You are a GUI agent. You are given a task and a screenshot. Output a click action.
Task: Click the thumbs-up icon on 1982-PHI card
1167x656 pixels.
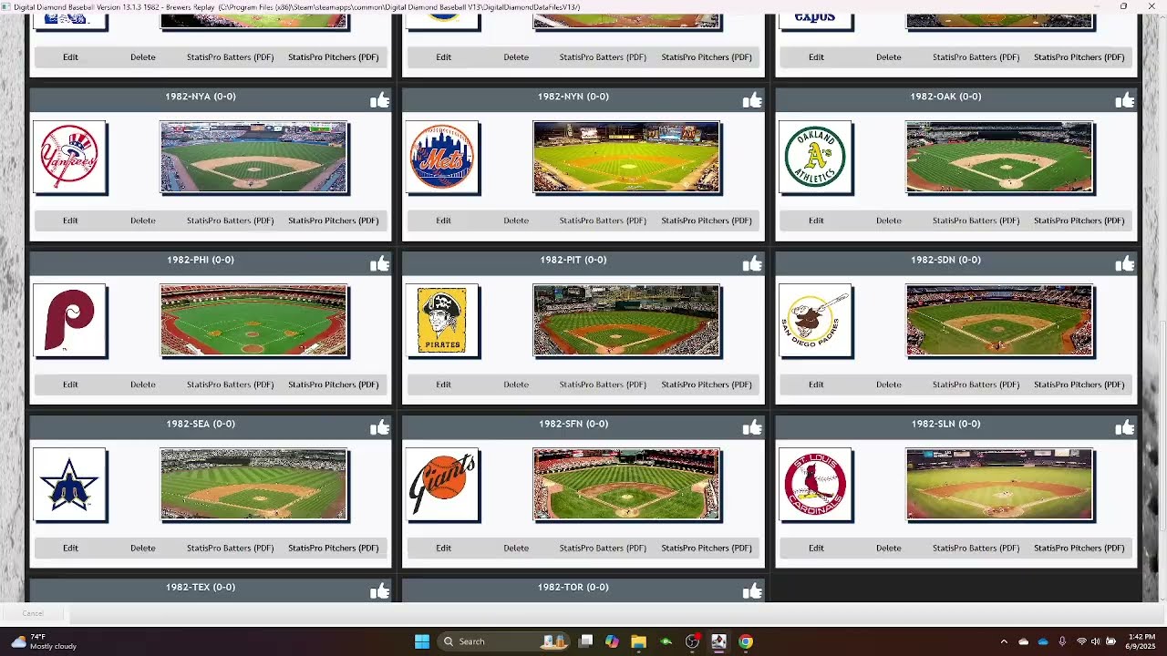pos(379,264)
